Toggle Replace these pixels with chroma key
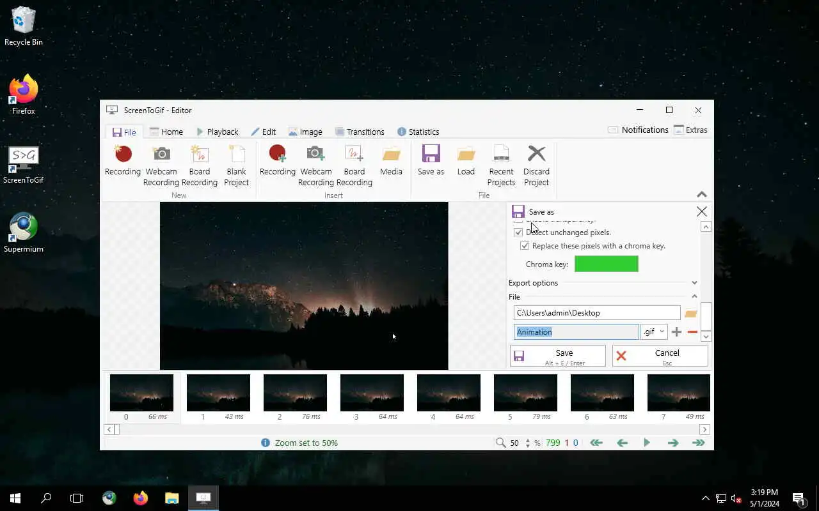819x511 pixels. click(525, 246)
